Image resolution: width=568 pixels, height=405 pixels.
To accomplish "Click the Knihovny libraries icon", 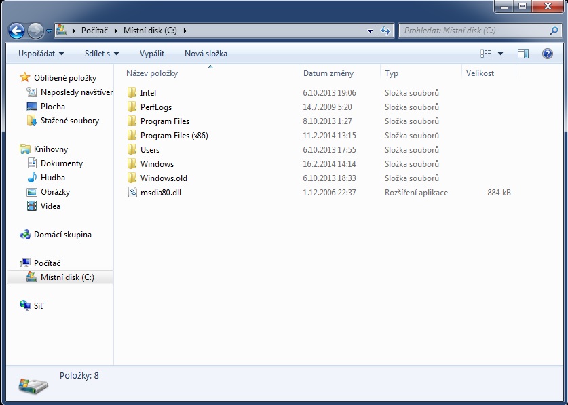I will pyautogui.click(x=25, y=149).
